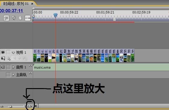The width and height of the screenshot is (169, 110).
Task: Click the zoom out mountain icon
Action: (2, 107)
